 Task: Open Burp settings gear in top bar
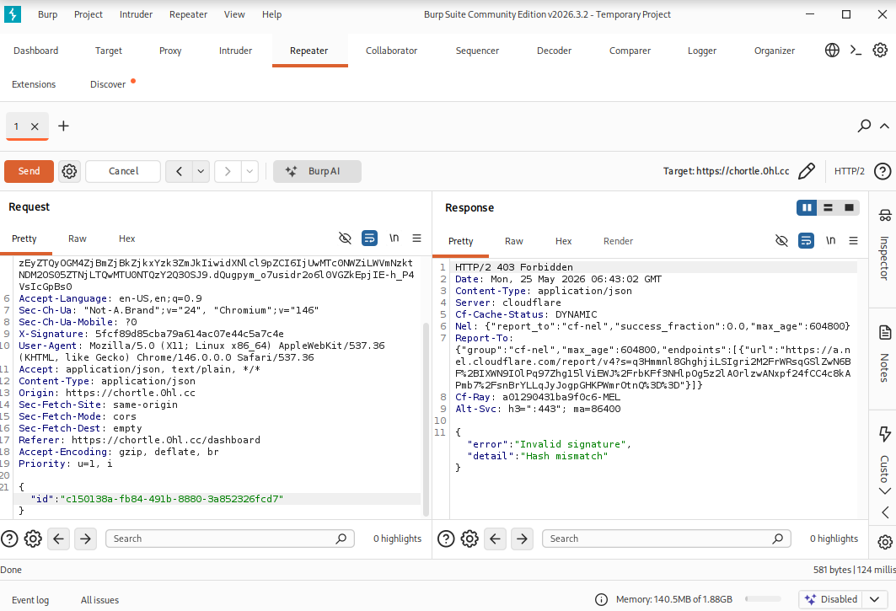pyautogui.click(x=880, y=51)
